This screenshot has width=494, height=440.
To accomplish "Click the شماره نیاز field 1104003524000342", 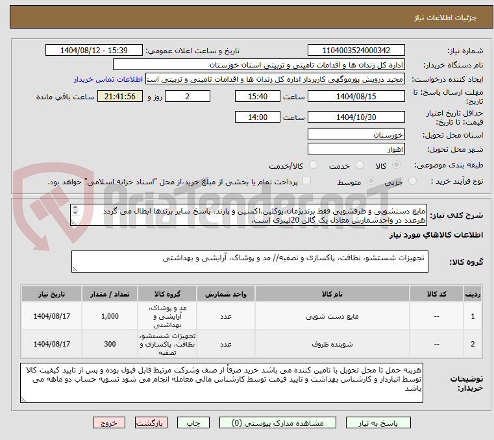I will [x=356, y=51].
